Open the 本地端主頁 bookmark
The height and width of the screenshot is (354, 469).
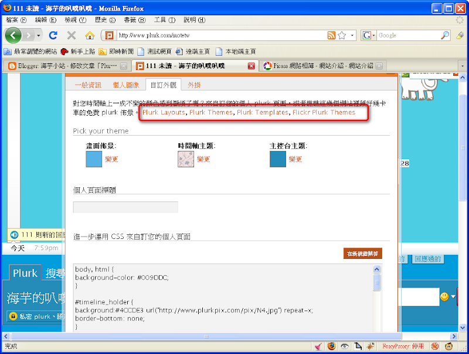click(x=236, y=52)
